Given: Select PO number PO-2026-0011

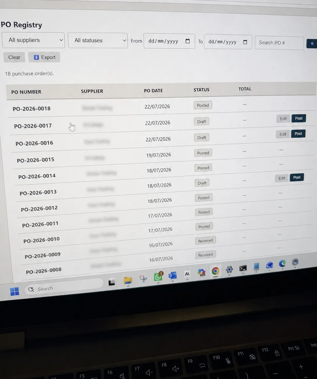Looking at the screenshot, I should point(40,224).
